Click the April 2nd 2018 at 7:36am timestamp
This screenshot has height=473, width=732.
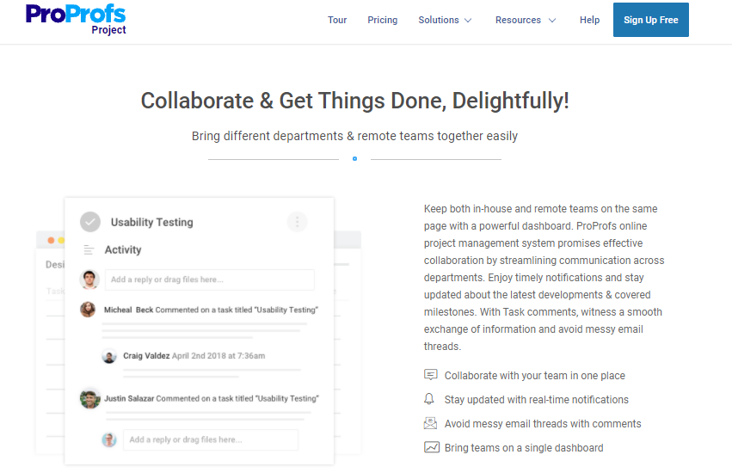click(x=218, y=356)
